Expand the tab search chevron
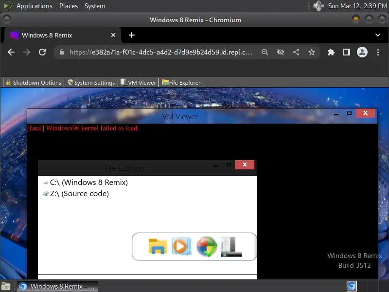 [x=378, y=35]
